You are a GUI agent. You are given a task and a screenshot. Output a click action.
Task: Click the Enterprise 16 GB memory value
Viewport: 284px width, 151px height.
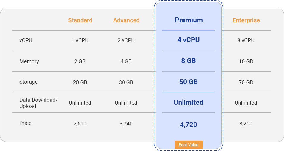point(246,61)
